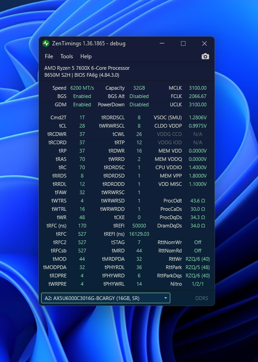
Task: Click the MCLK value 3100.00
Action: (x=198, y=88)
